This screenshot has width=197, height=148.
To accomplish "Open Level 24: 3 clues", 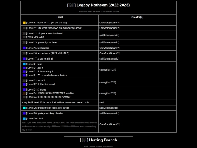I will pyautogui.click(x=37, y=90).
